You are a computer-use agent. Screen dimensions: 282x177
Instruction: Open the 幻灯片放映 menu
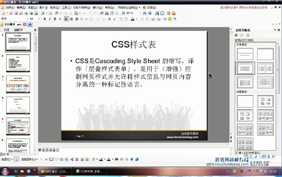pos(82,8)
